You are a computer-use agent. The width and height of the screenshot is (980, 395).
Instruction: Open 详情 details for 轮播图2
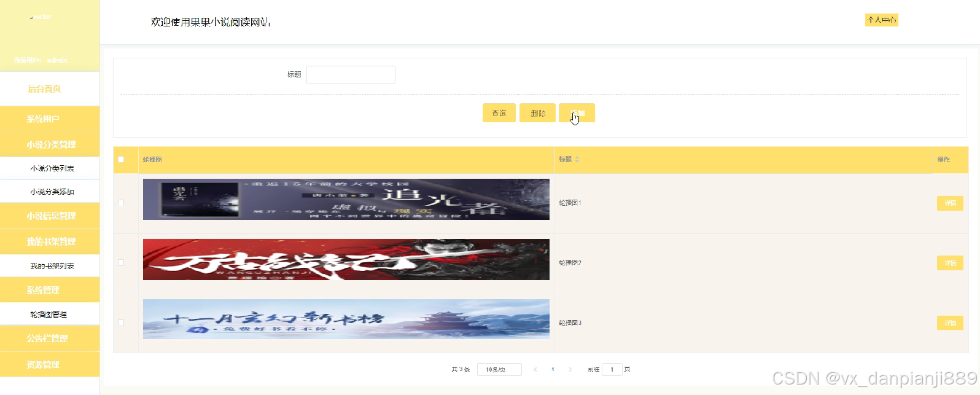click(950, 263)
